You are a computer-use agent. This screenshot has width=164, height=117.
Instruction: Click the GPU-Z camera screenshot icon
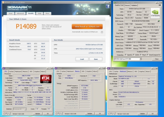click(160, 5)
